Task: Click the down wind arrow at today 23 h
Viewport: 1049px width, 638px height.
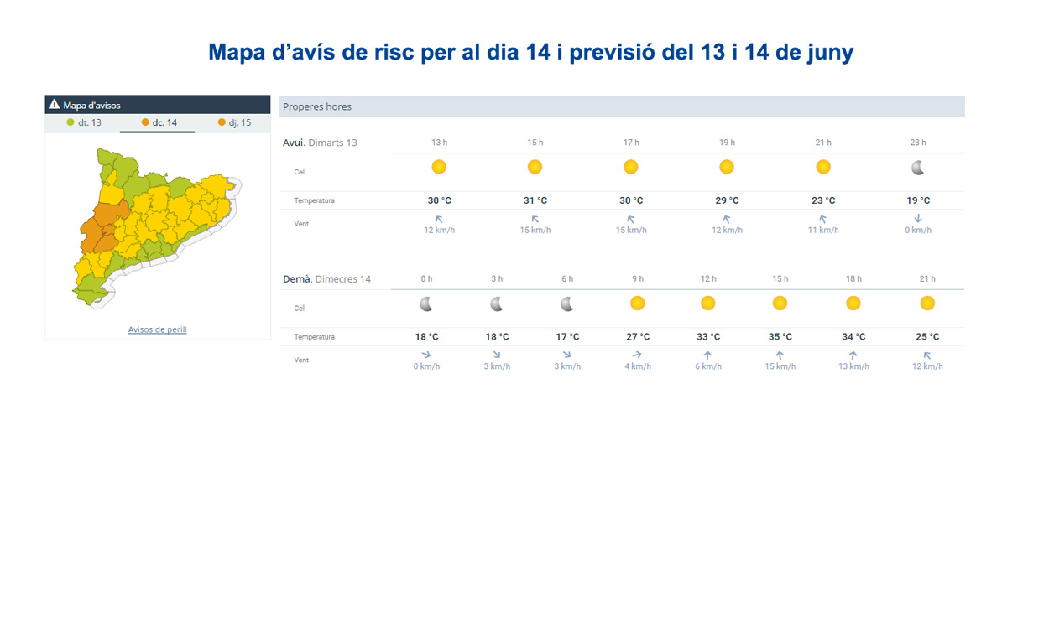Action: (918, 219)
